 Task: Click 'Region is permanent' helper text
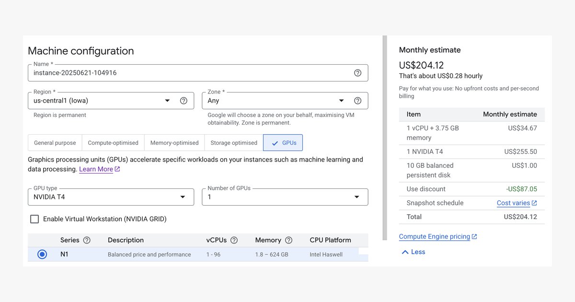[x=60, y=115]
